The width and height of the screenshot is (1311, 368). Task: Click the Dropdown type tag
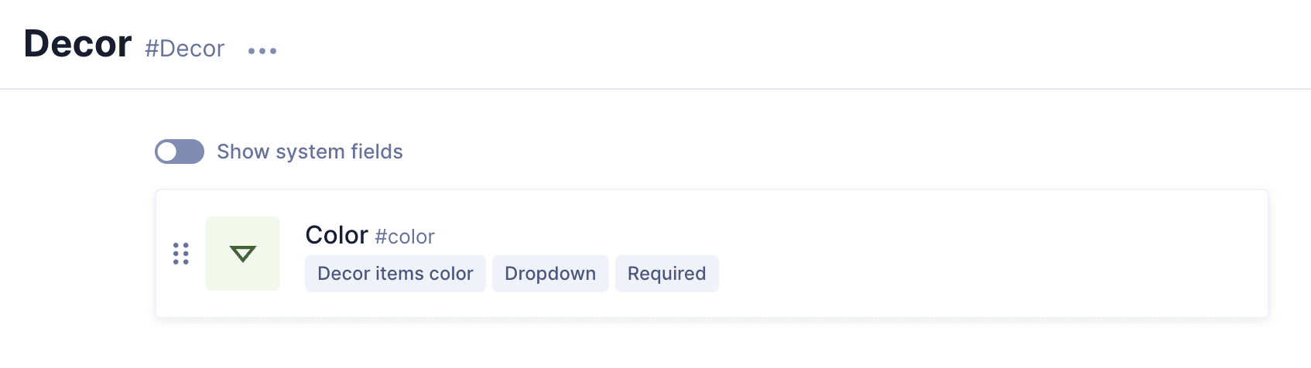550,274
